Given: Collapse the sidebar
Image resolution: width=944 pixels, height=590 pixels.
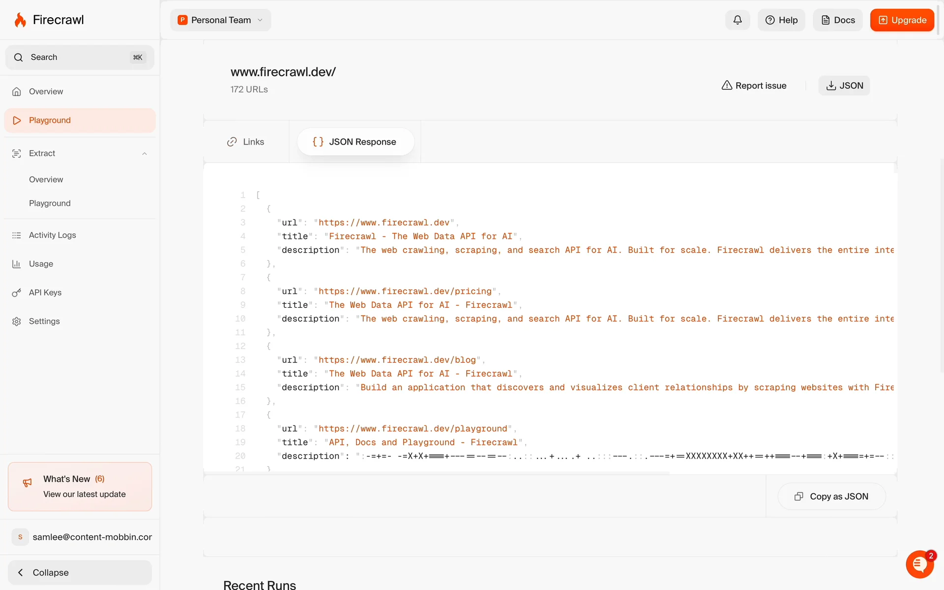Looking at the screenshot, I should [80, 572].
